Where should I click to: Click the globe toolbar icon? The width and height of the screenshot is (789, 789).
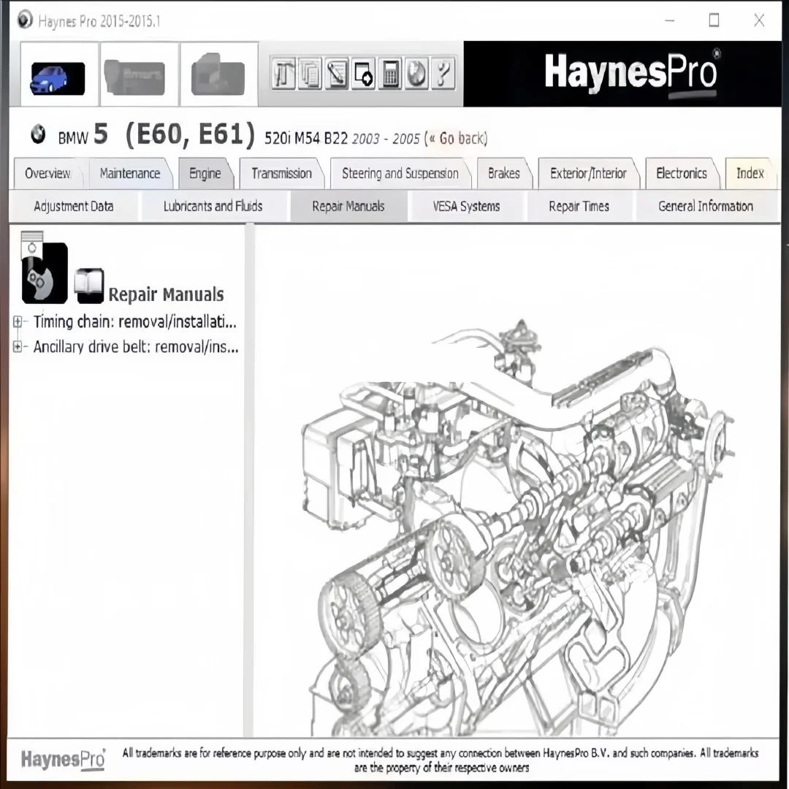pyautogui.click(x=416, y=74)
